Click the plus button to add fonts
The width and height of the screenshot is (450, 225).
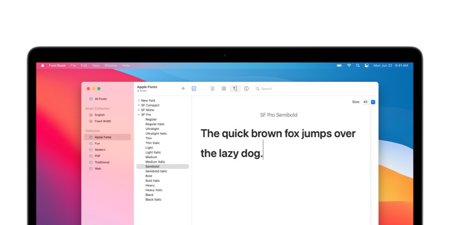[183, 88]
